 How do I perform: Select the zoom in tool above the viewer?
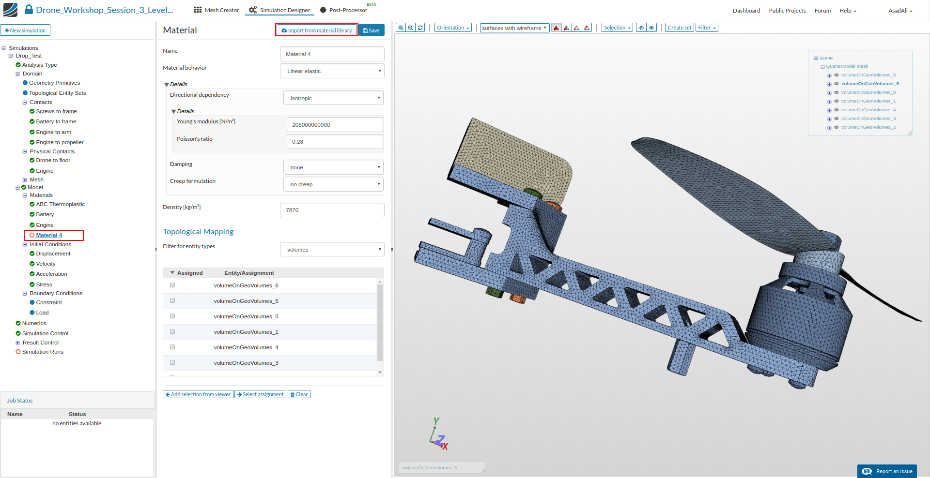400,28
